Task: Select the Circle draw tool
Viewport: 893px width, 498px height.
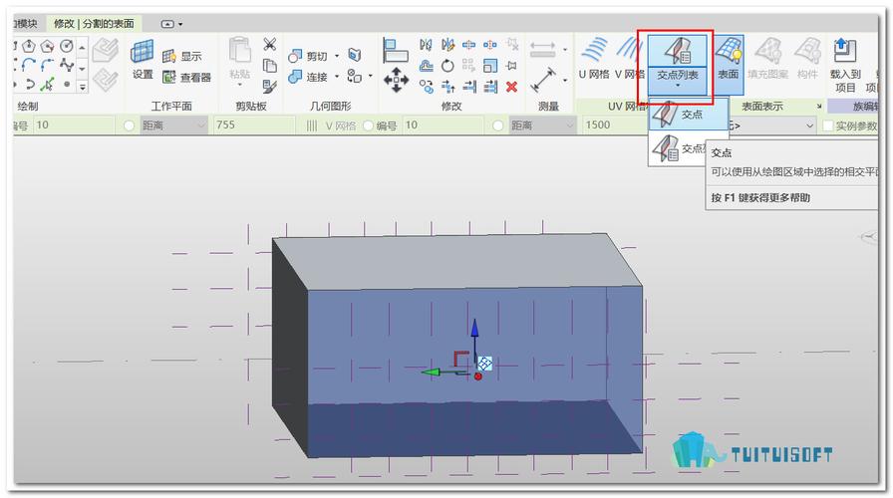Action: (x=67, y=46)
